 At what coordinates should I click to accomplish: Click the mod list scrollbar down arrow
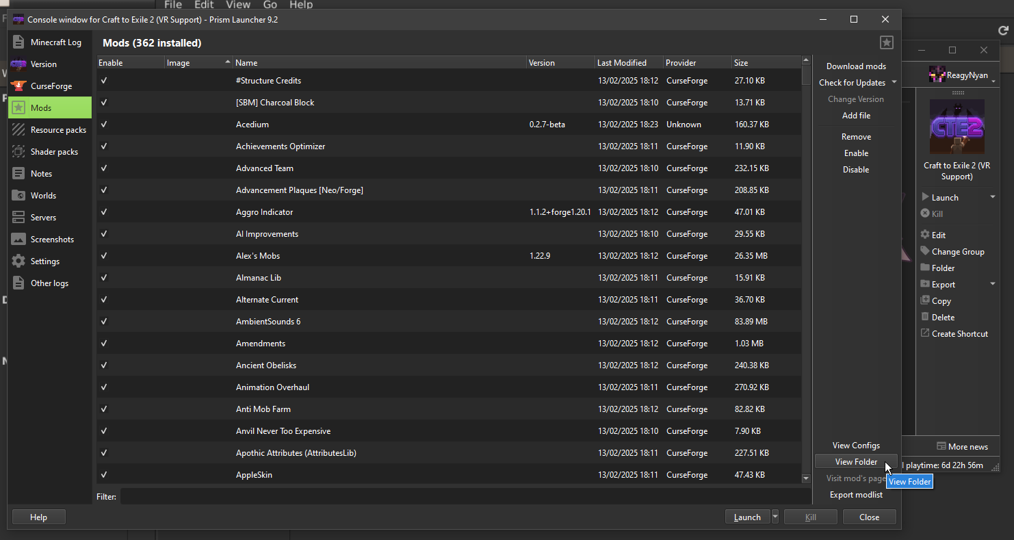coord(806,478)
